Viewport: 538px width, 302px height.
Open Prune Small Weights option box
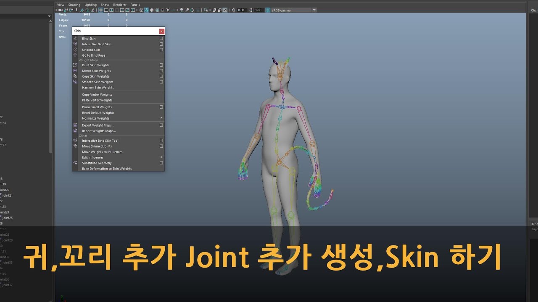(x=161, y=107)
